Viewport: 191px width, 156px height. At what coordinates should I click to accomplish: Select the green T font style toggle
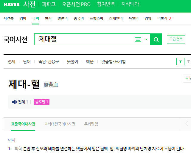click(180, 62)
